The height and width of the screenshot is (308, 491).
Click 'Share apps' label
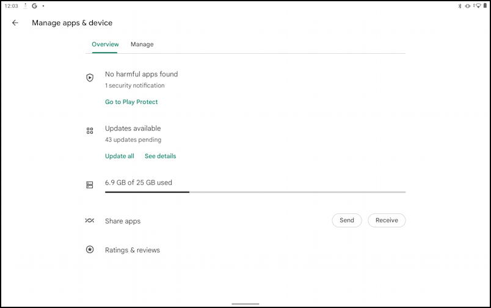[123, 221]
